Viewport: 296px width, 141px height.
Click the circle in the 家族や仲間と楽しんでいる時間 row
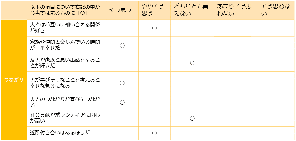tap(122, 46)
